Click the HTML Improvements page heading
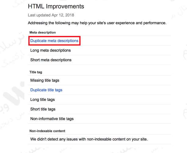Viewport: 187px width, 153px height. [56, 6]
